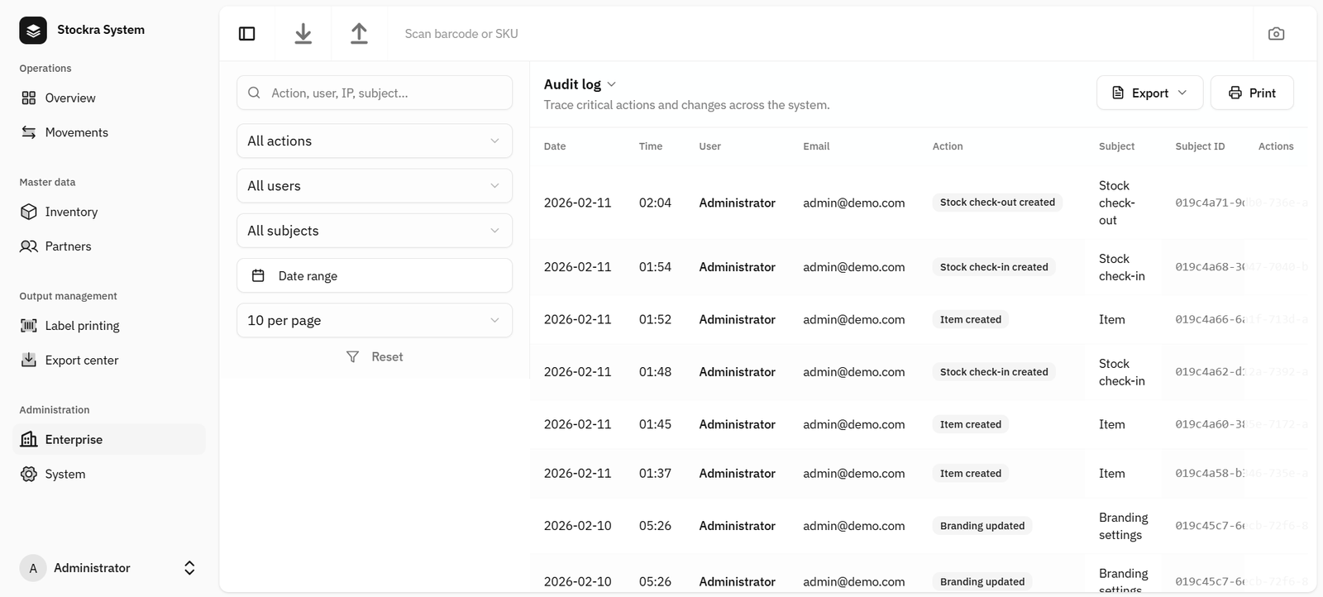Open Label printing from sidebar
Viewport: 1323px width, 597px height.
[82, 326]
